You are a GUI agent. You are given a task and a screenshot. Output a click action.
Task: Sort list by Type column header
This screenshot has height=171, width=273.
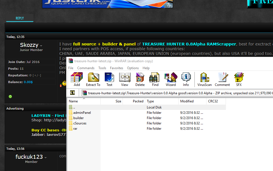coord(162,101)
